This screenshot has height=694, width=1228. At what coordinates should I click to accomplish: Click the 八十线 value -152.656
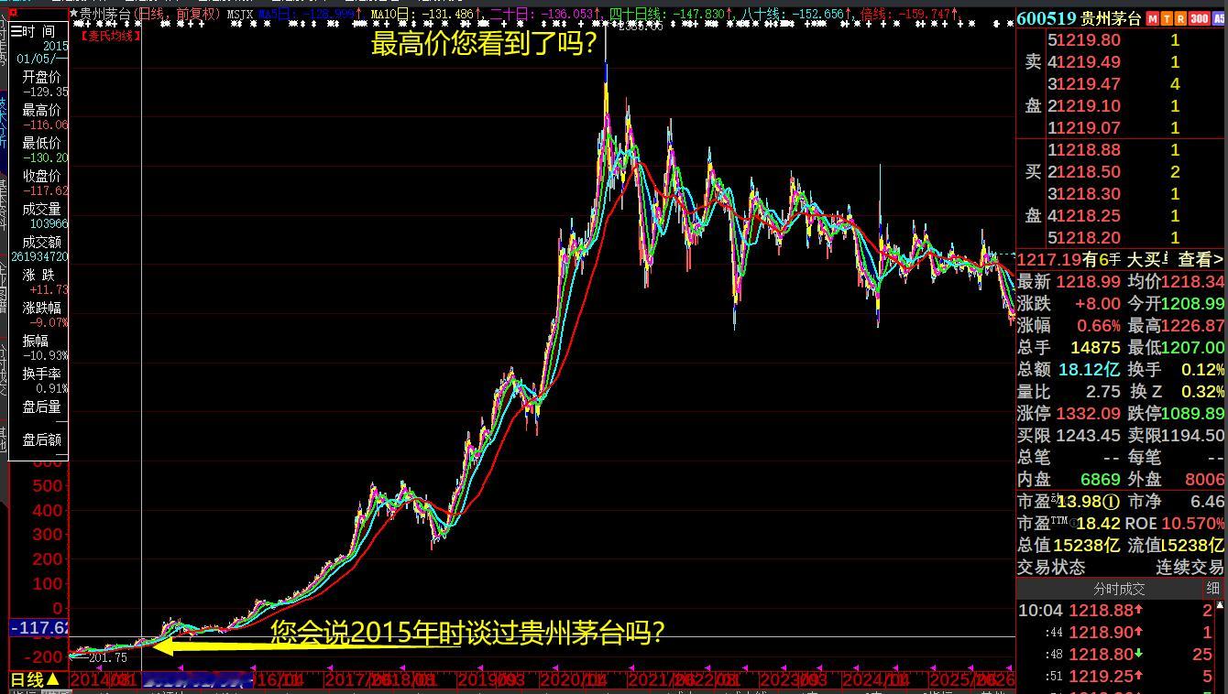tap(817, 15)
